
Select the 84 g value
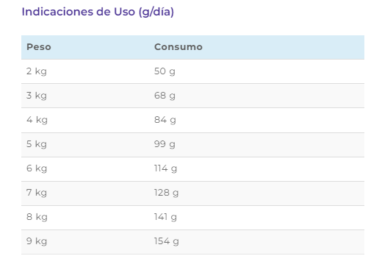point(165,120)
